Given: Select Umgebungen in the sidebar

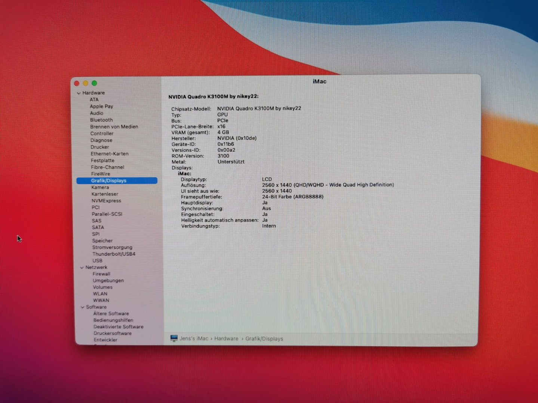Looking at the screenshot, I should [x=108, y=281].
